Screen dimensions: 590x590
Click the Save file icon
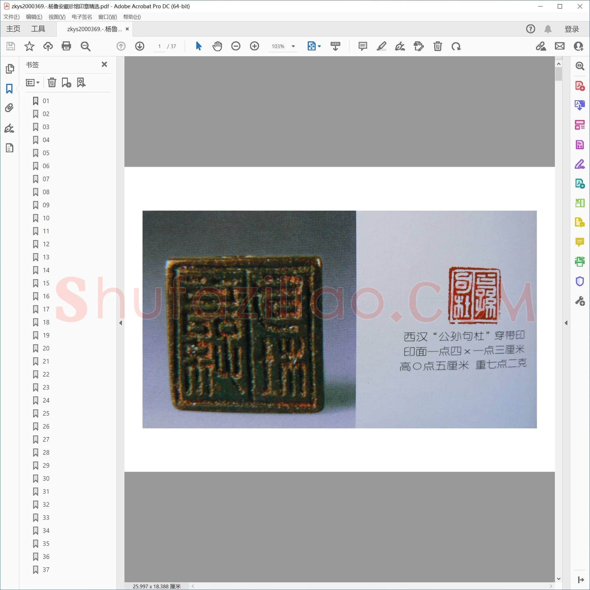tap(11, 46)
